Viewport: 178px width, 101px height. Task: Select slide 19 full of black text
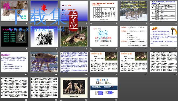(14, 88)
